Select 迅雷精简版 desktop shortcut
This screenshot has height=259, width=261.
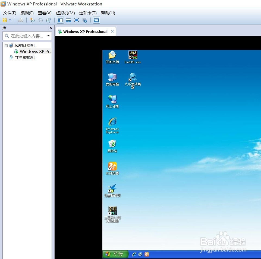click(x=112, y=191)
